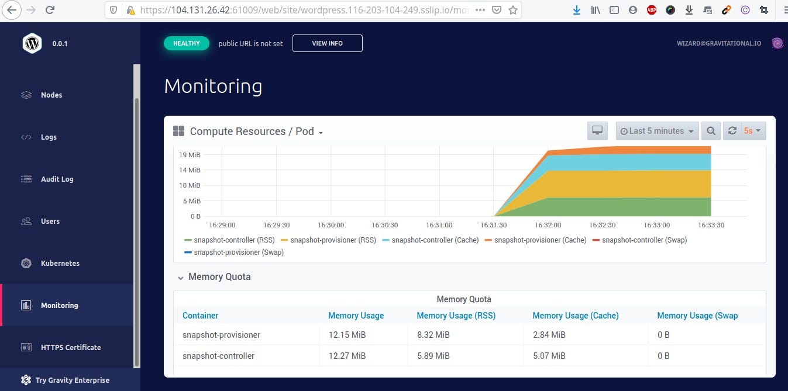Toggle snapshot-controller (RSS) series in legend
This screenshot has width=788, height=391.
[x=229, y=240]
